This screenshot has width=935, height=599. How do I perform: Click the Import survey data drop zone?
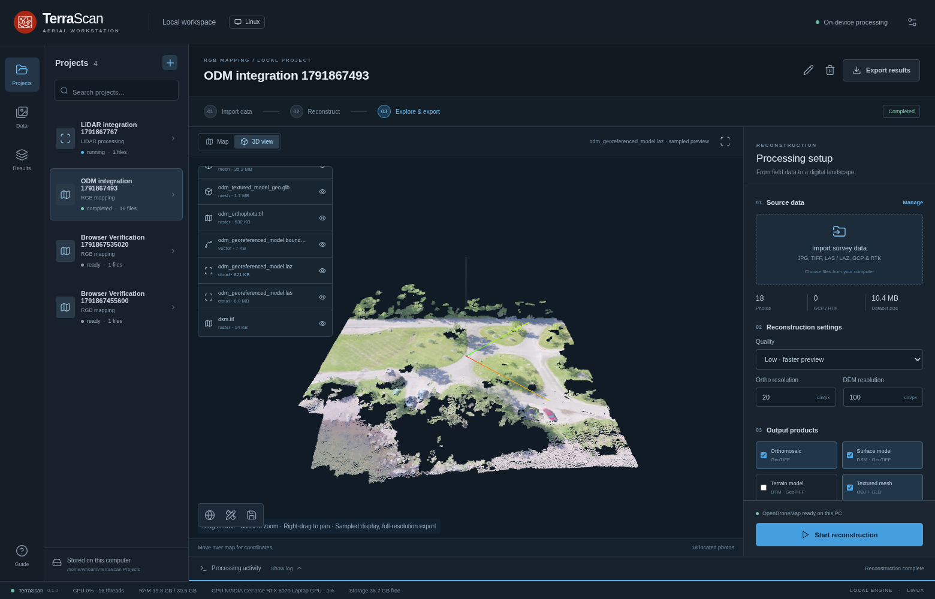839,249
